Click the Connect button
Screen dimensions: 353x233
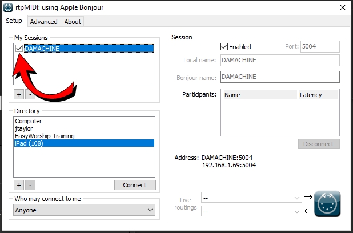pyautogui.click(x=135, y=185)
